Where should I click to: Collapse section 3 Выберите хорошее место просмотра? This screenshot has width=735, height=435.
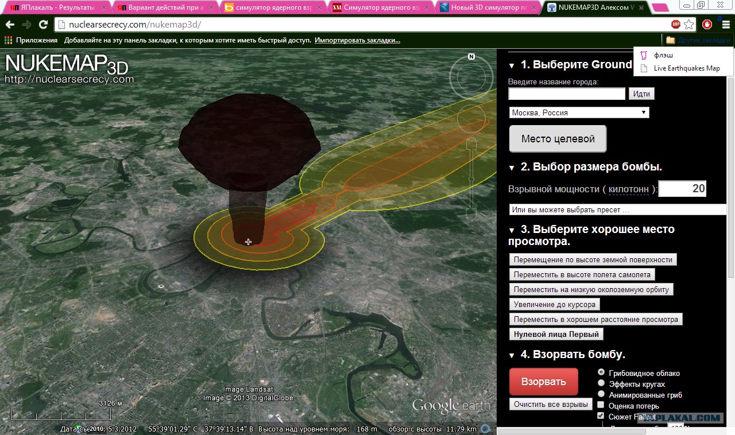tap(512, 230)
